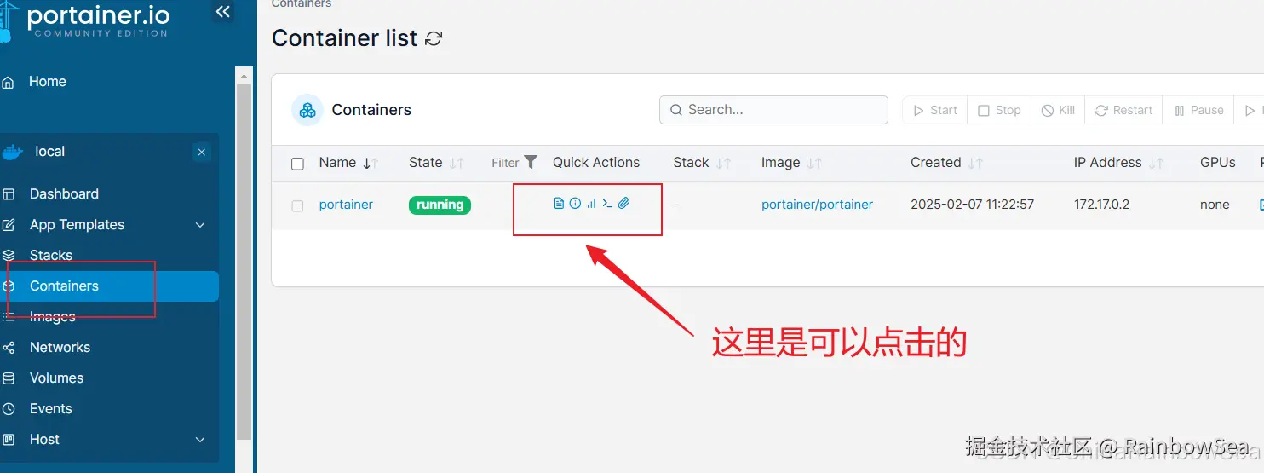Viewport: 1264px width, 473px height.
Task: Open the Images page in sidebar
Action: [53, 317]
